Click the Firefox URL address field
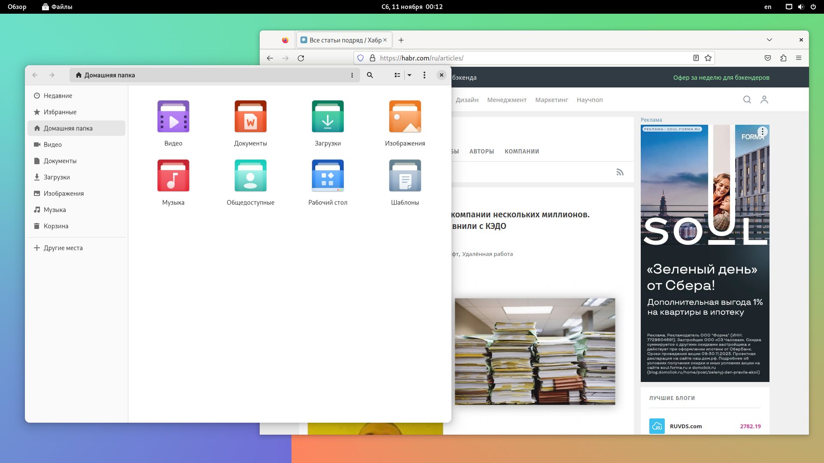 tap(534, 58)
